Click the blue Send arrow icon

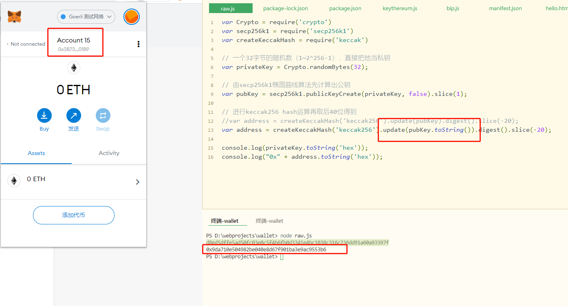74,115
